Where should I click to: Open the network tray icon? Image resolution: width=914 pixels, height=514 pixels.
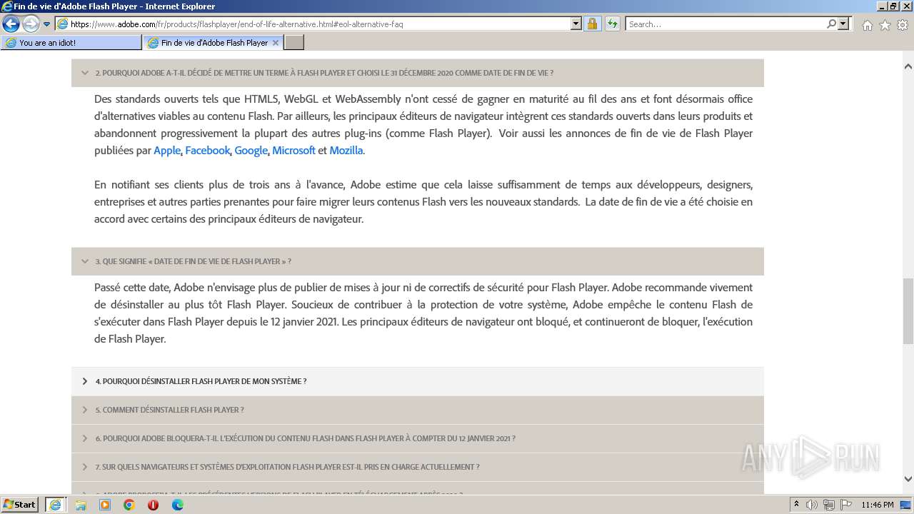pos(828,505)
